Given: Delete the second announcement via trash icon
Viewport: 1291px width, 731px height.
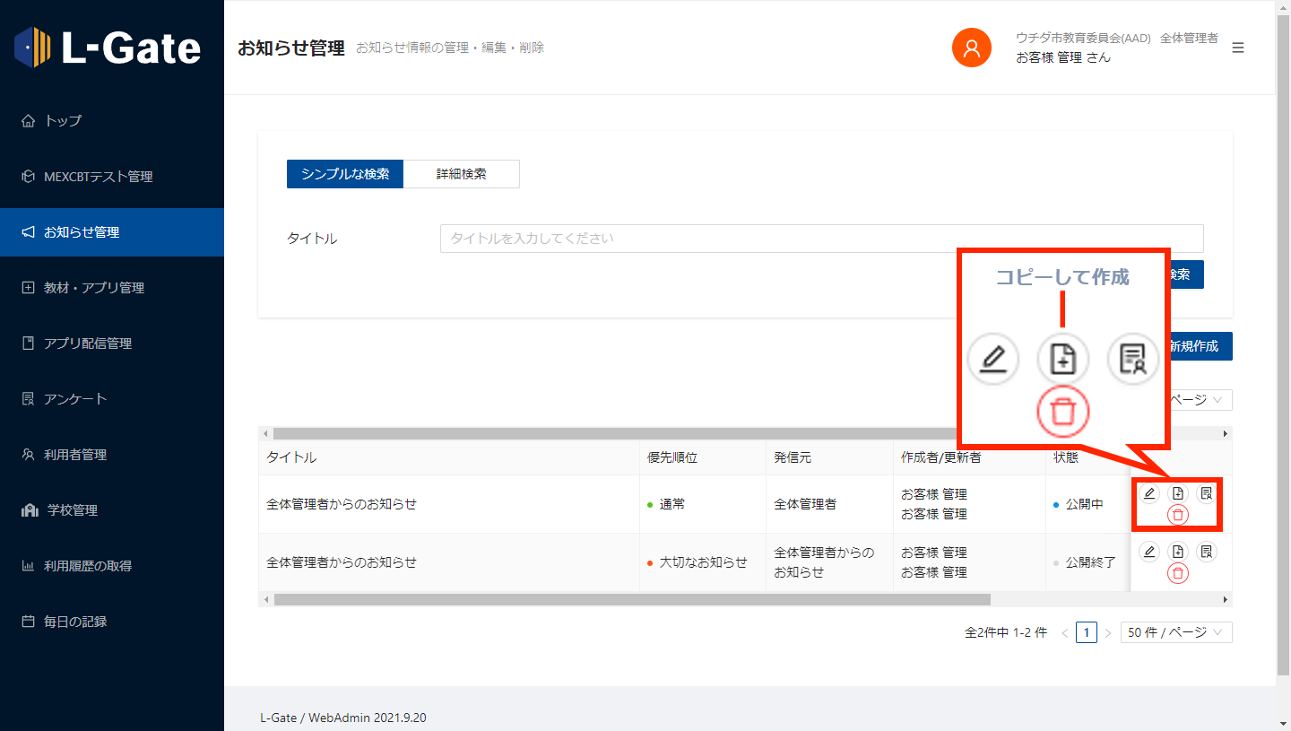Looking at the screenshot, I should click(x=1178, y=573).
